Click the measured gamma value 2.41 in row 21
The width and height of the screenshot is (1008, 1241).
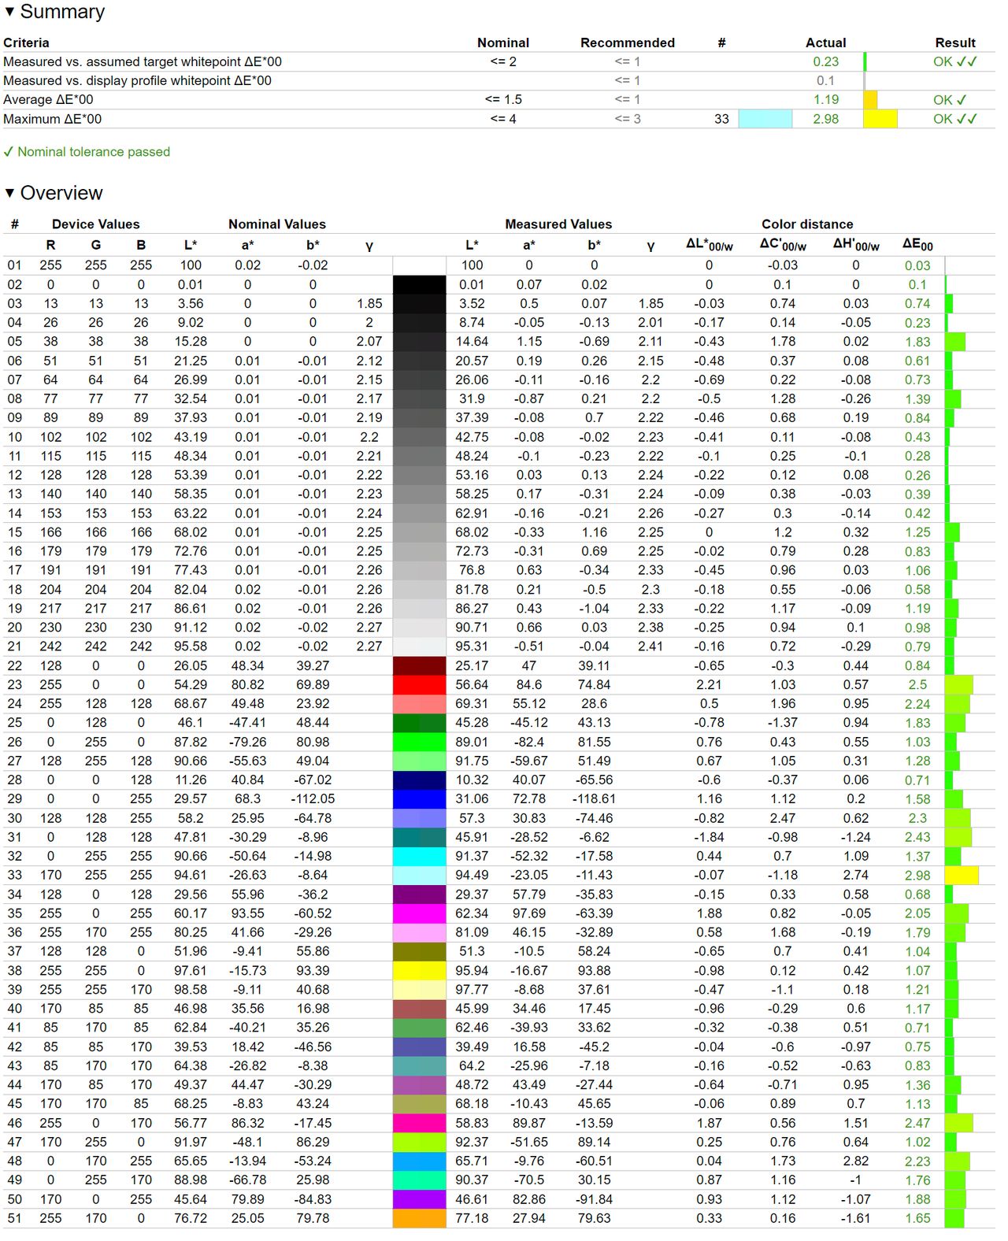650,646
